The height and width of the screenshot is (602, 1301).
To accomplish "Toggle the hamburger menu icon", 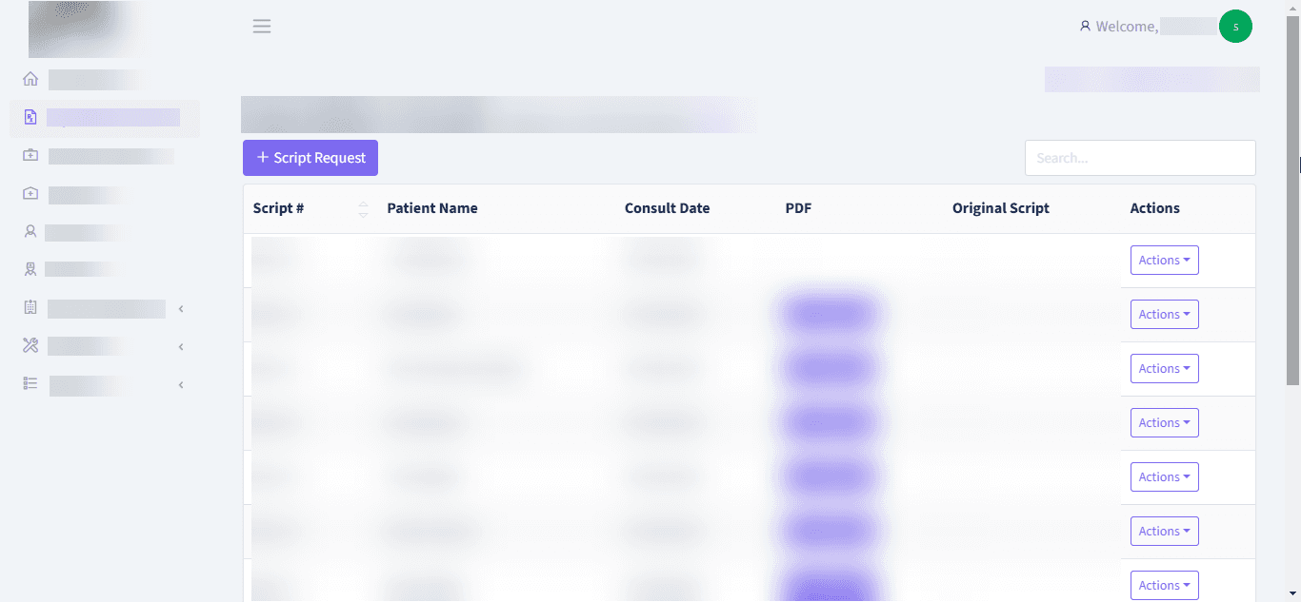I will click(262, 27).
